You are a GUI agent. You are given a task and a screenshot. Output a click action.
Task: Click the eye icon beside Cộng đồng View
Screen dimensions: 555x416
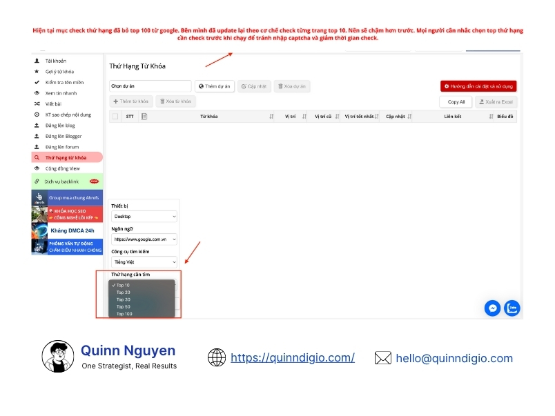(37, 168)
